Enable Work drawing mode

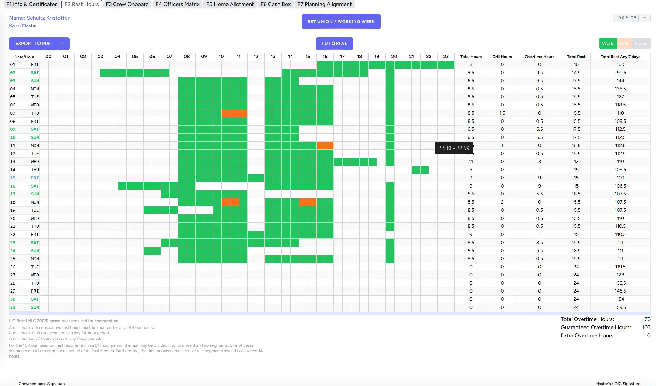(608, 43)
